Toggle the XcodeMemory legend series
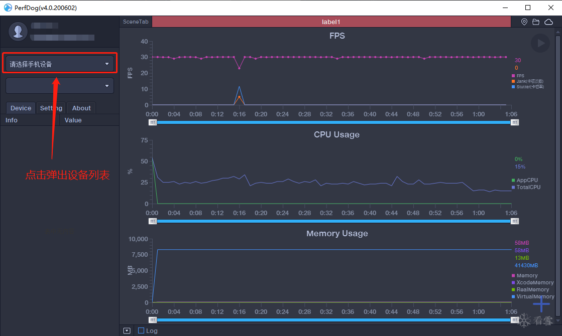562x336 pixels. [532, 282]
